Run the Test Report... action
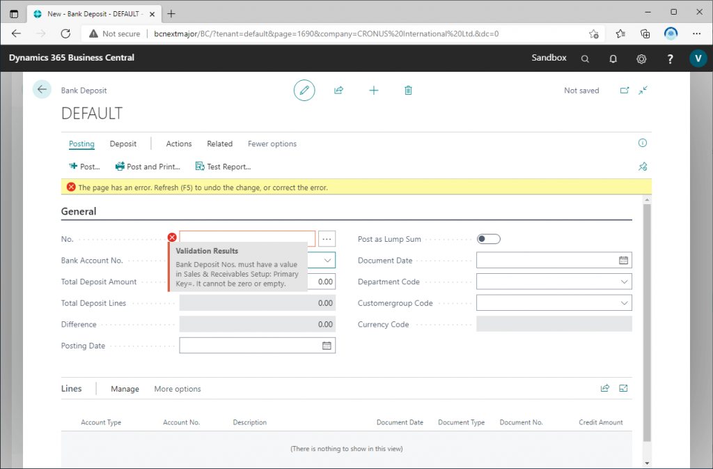This screenshot has width=713, height=469. click(223, 167)
